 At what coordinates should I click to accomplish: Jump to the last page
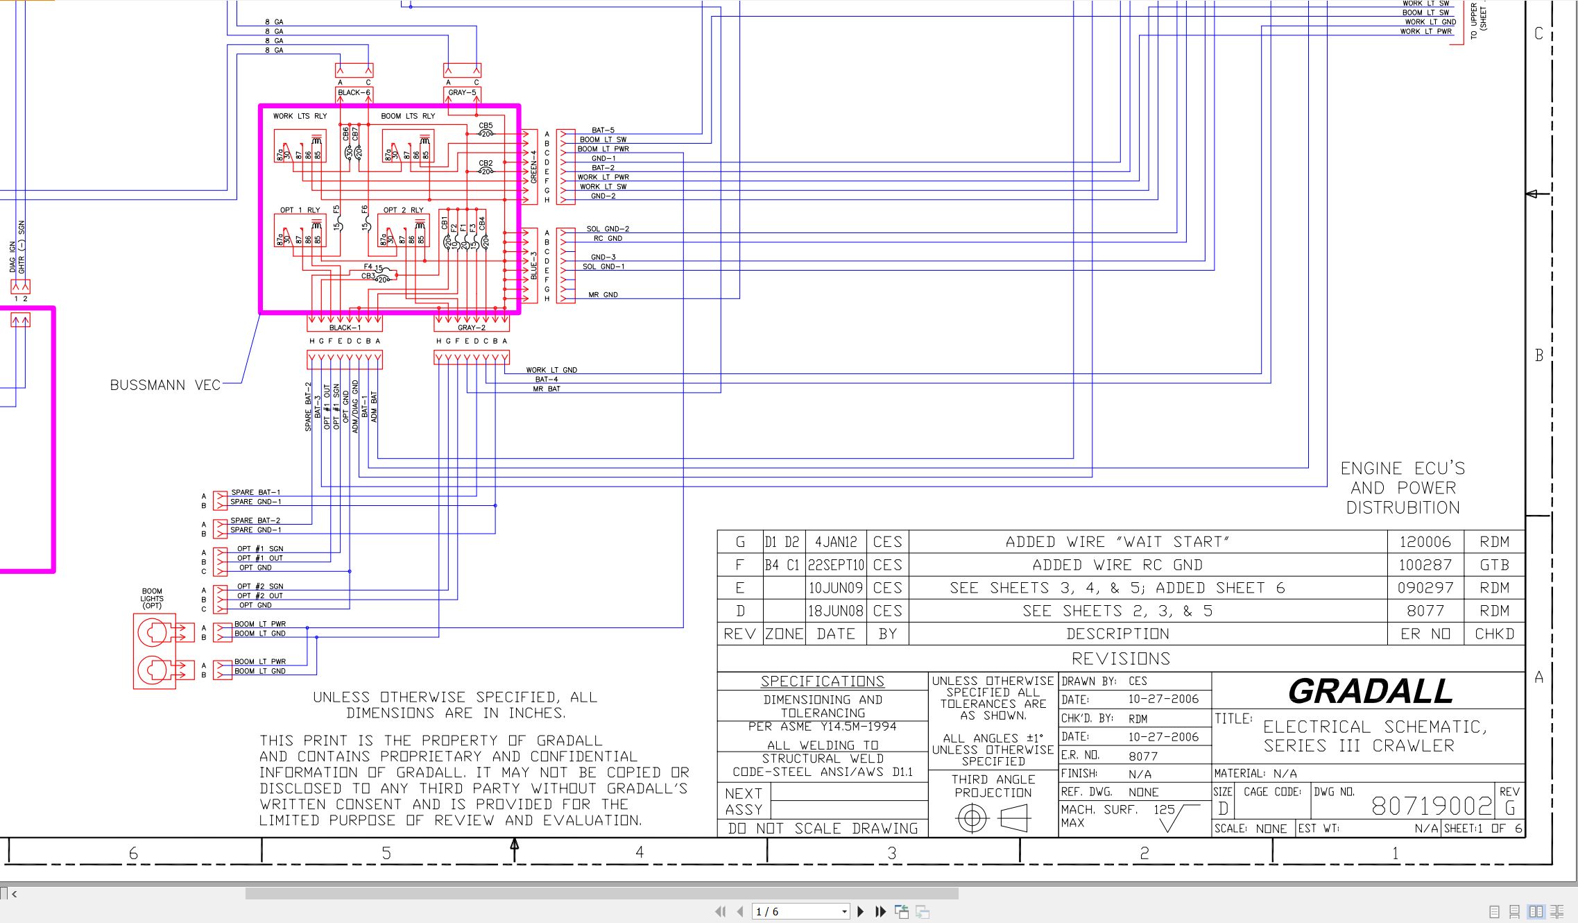pos(881,911)
